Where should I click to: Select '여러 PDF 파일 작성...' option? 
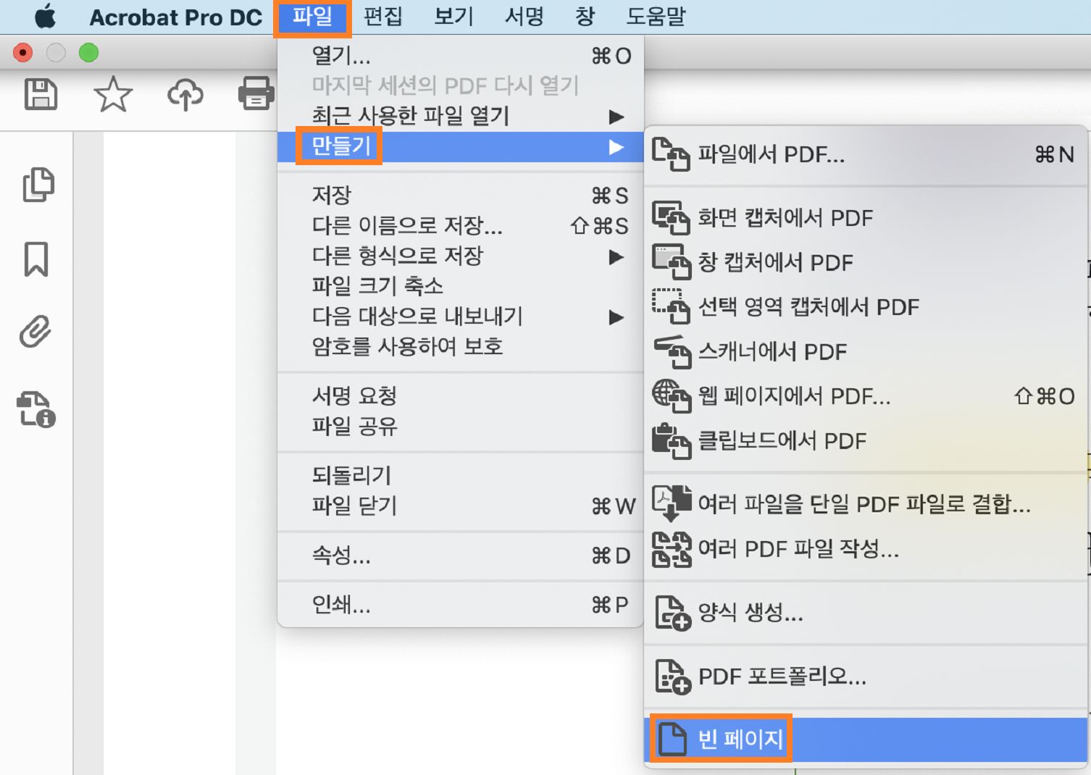797,550
